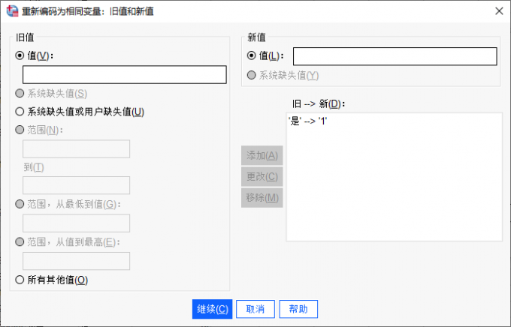Select 系统缺失值(Y) under 新值
This screenshot has width=511, height=327.
(x=251, y=75)
